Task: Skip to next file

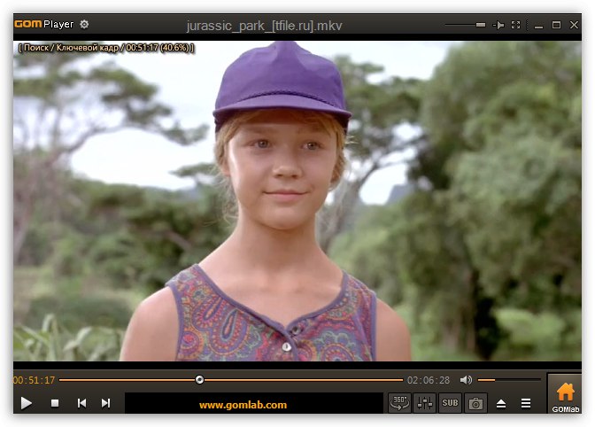Action: (106, 403)
